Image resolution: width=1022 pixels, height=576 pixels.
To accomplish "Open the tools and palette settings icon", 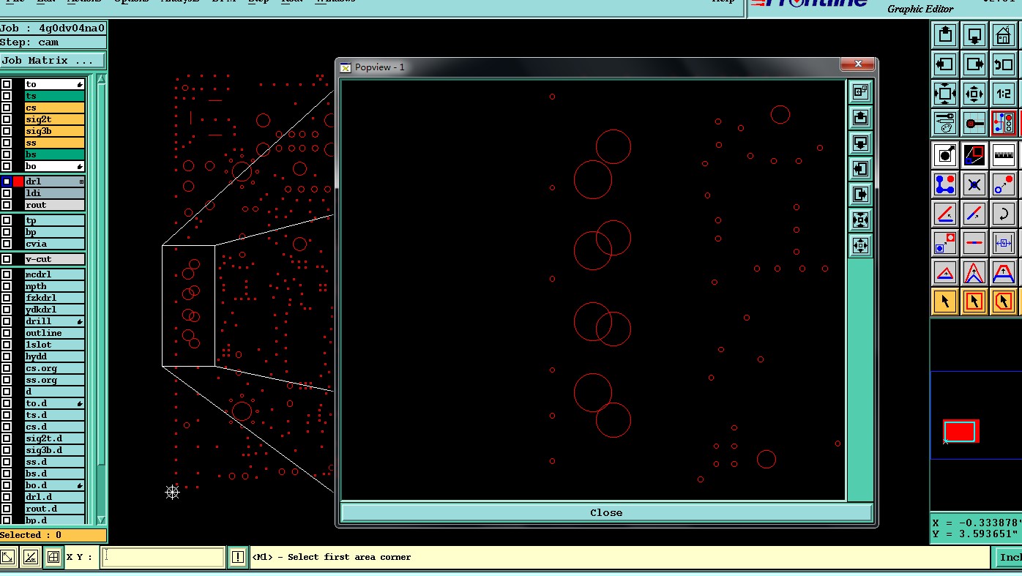I will [945, 123].
